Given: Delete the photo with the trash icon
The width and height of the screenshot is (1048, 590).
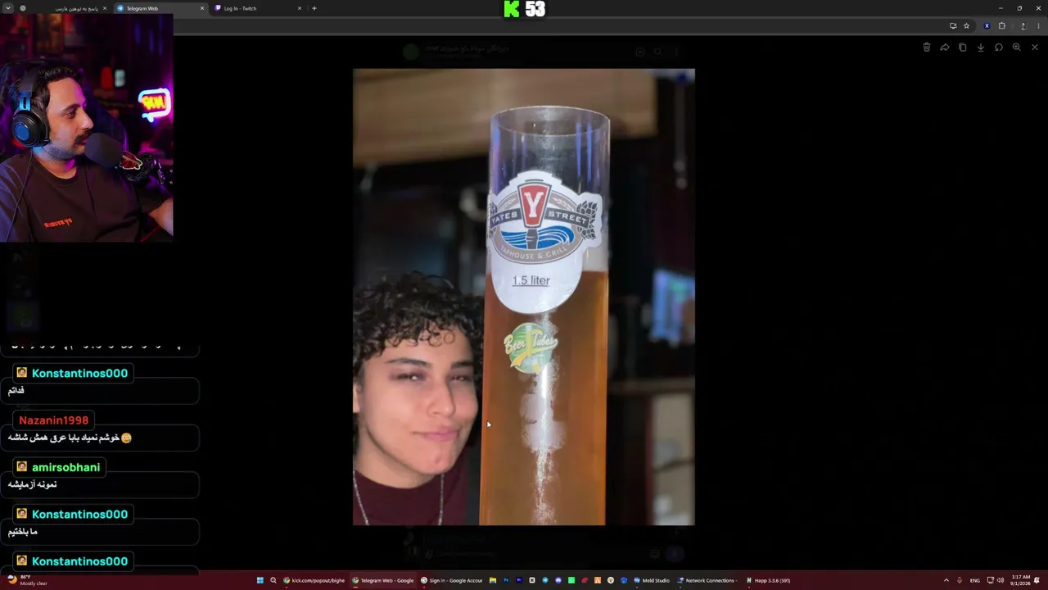Looking at the screenshot, I should coord(927,48).
